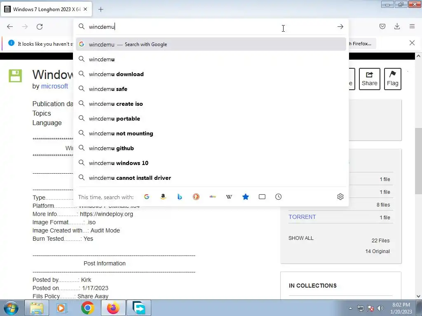Click the '14 Original' text
The height and width of the screenshot is (316, 422).
pos(377,251)
